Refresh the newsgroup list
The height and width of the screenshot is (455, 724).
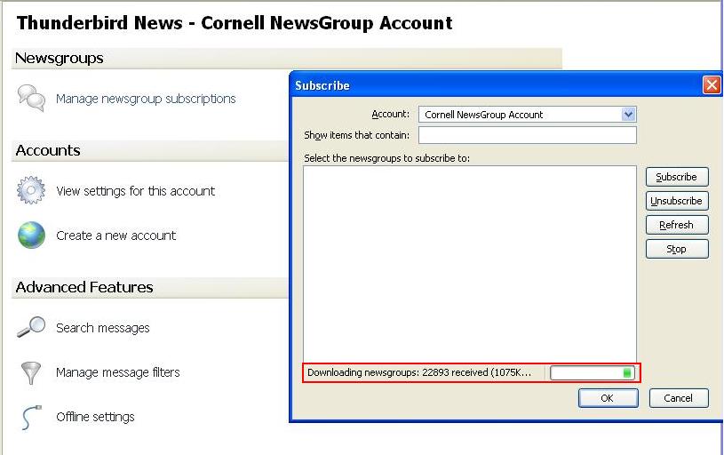coord(676,225)
